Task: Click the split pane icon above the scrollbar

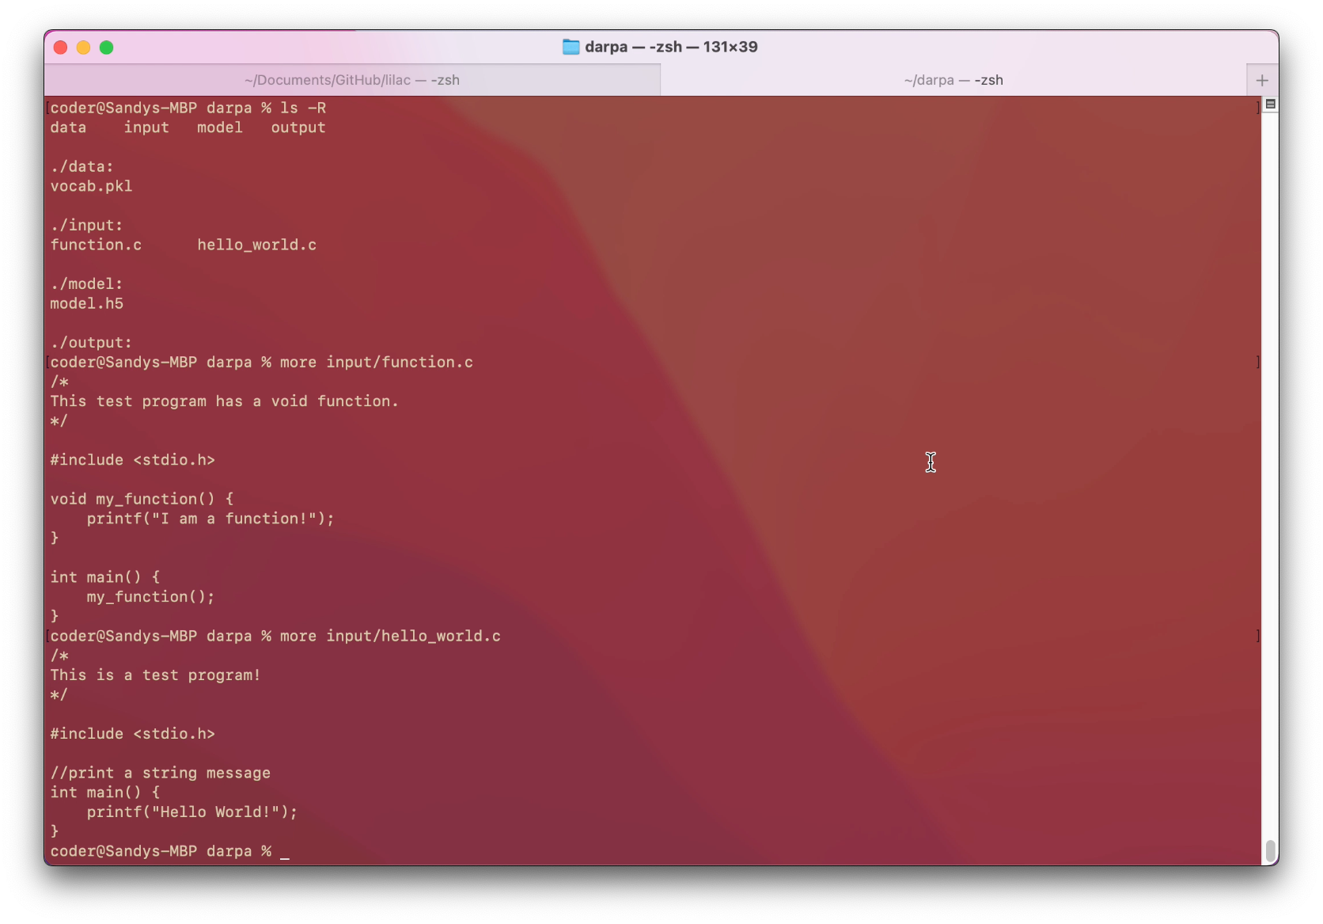Action: (x=1271, y=104)
